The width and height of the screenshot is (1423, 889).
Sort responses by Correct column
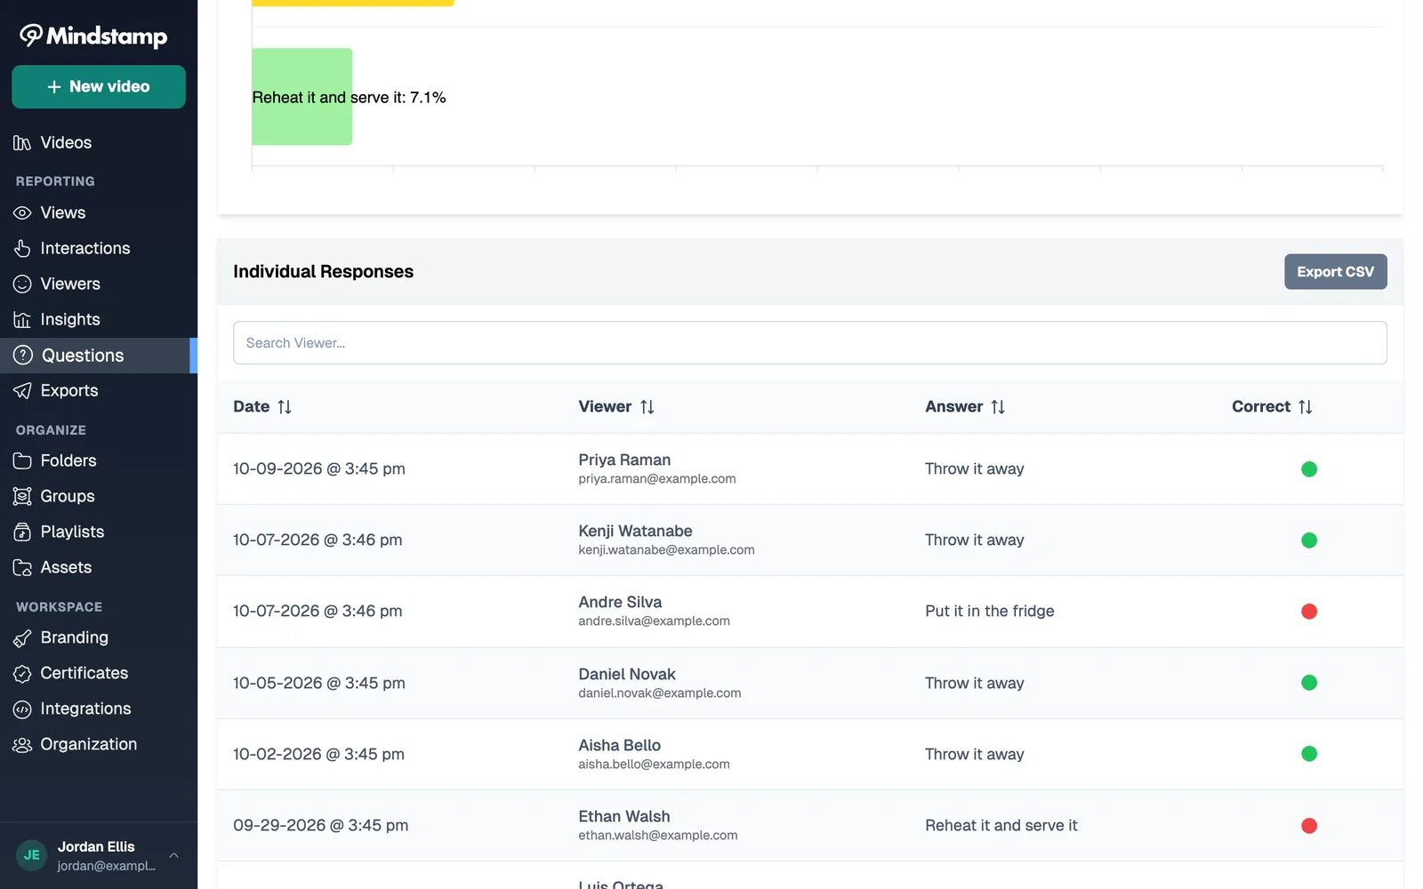point(1306,407)
